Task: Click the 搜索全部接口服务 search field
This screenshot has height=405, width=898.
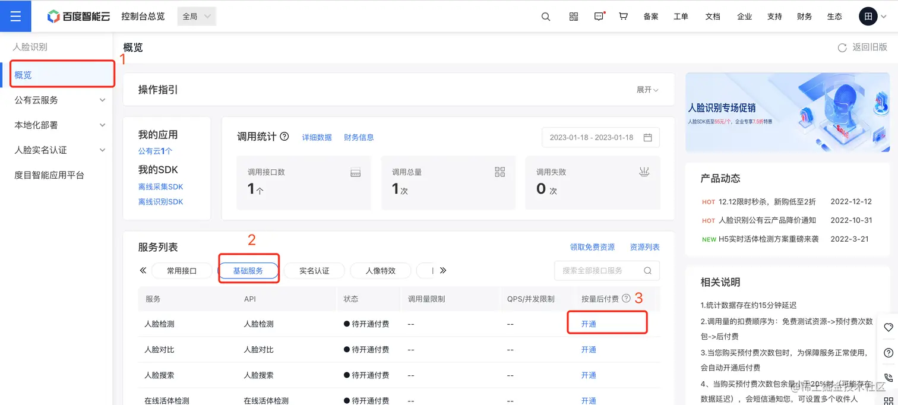Action: 606,270
